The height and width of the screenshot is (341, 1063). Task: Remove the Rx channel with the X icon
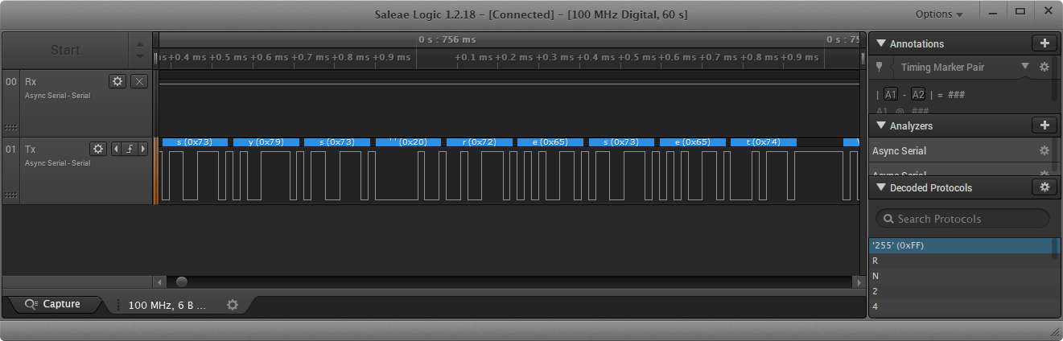[138, 81]
